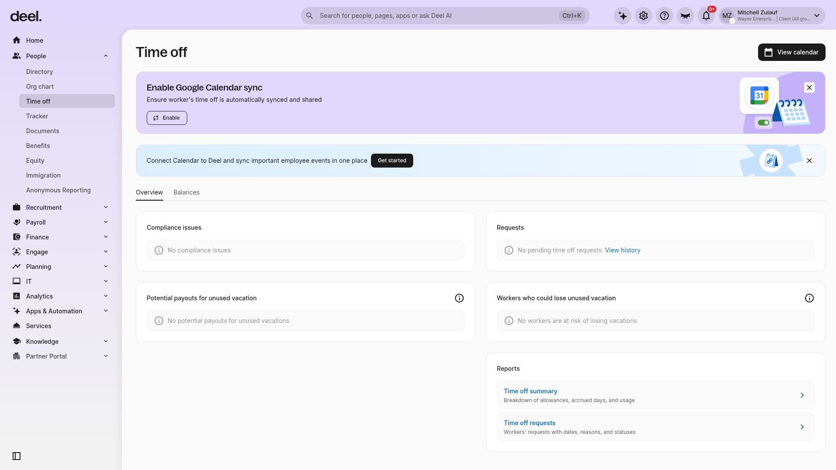Expand Partner Portal chevron

click(x=106, y=356)
